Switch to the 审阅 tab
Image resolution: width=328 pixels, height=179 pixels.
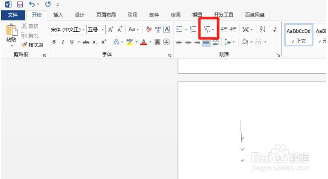176,15
